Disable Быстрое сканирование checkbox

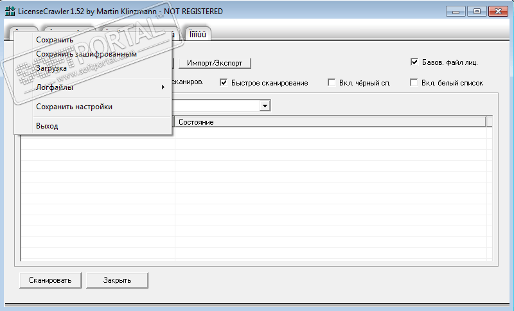(224, 83)
